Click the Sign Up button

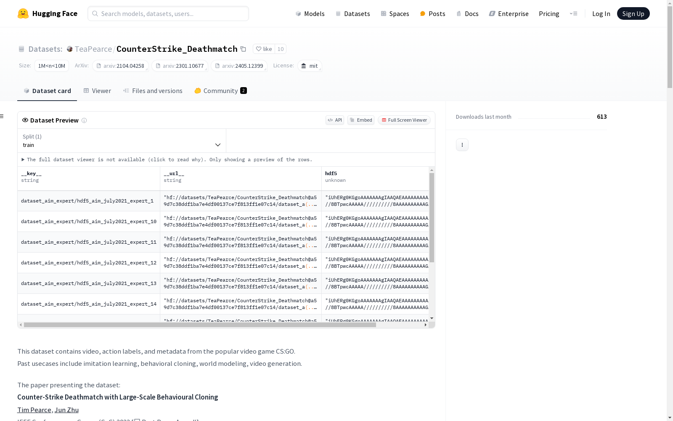point(633,13)
